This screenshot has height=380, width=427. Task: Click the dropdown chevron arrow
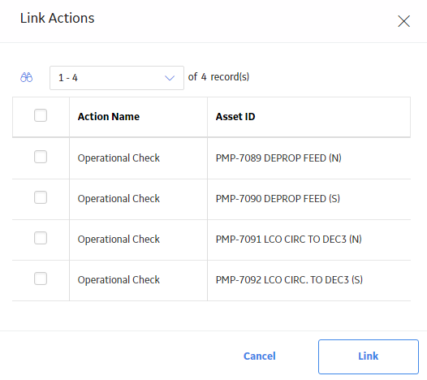170,78
